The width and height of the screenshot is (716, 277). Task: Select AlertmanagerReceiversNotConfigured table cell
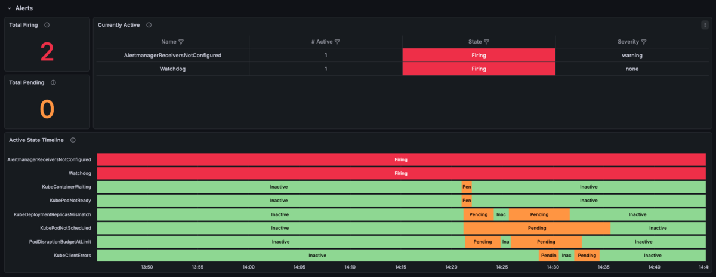[x=172, y=55]
